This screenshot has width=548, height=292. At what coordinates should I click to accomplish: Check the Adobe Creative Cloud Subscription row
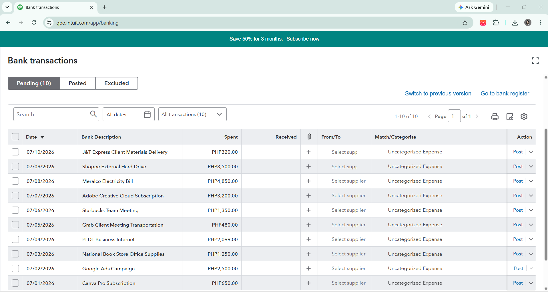[x=15, y=196]
